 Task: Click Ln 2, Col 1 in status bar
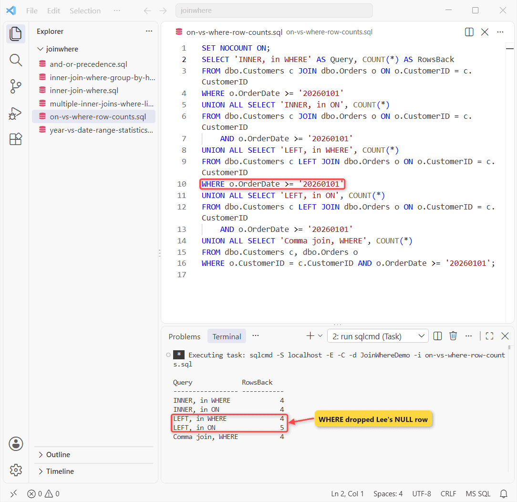[x=347, y=493]
